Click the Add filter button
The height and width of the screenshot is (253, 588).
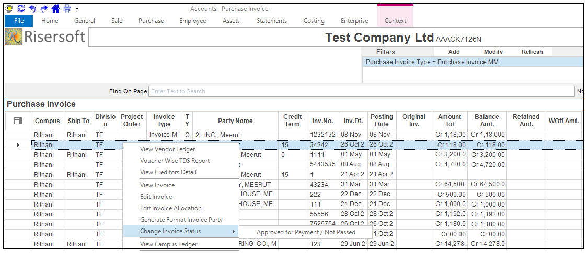click(x=454, y=52)
